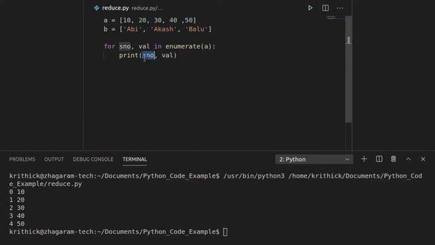Click 'e_Example/reduce.py' in the terminal
The height and width of the screenshot is (245, 435).
coord(46,184)
